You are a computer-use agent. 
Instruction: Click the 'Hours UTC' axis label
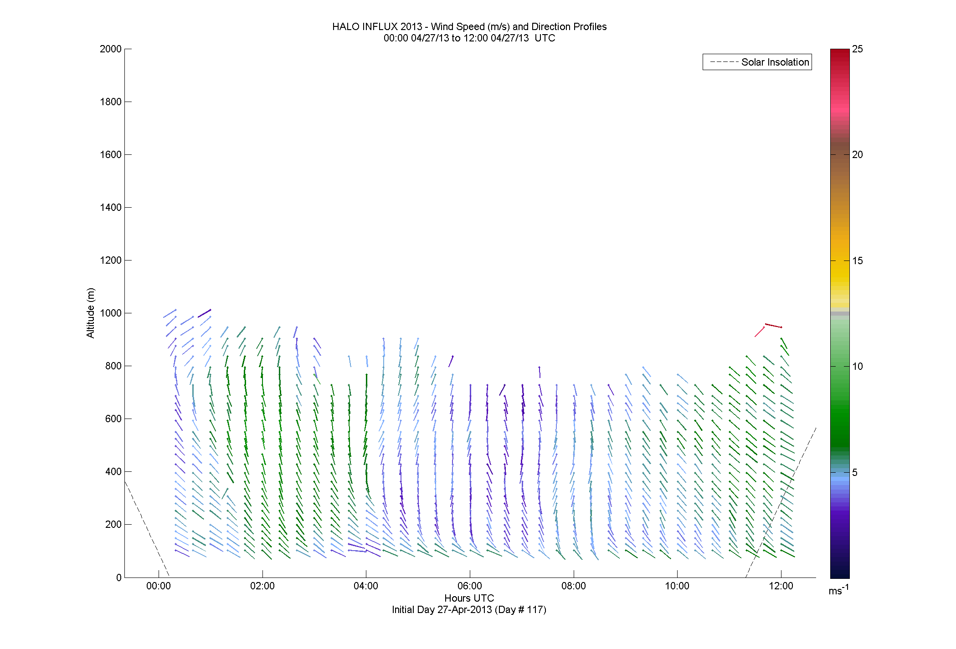point(469,598)
